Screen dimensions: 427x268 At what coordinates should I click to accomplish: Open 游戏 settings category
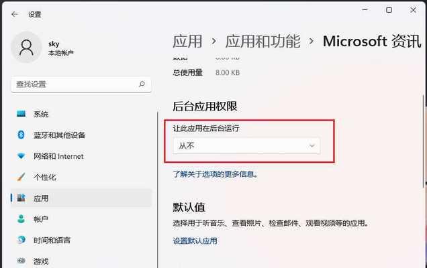[x=81, y=261]
